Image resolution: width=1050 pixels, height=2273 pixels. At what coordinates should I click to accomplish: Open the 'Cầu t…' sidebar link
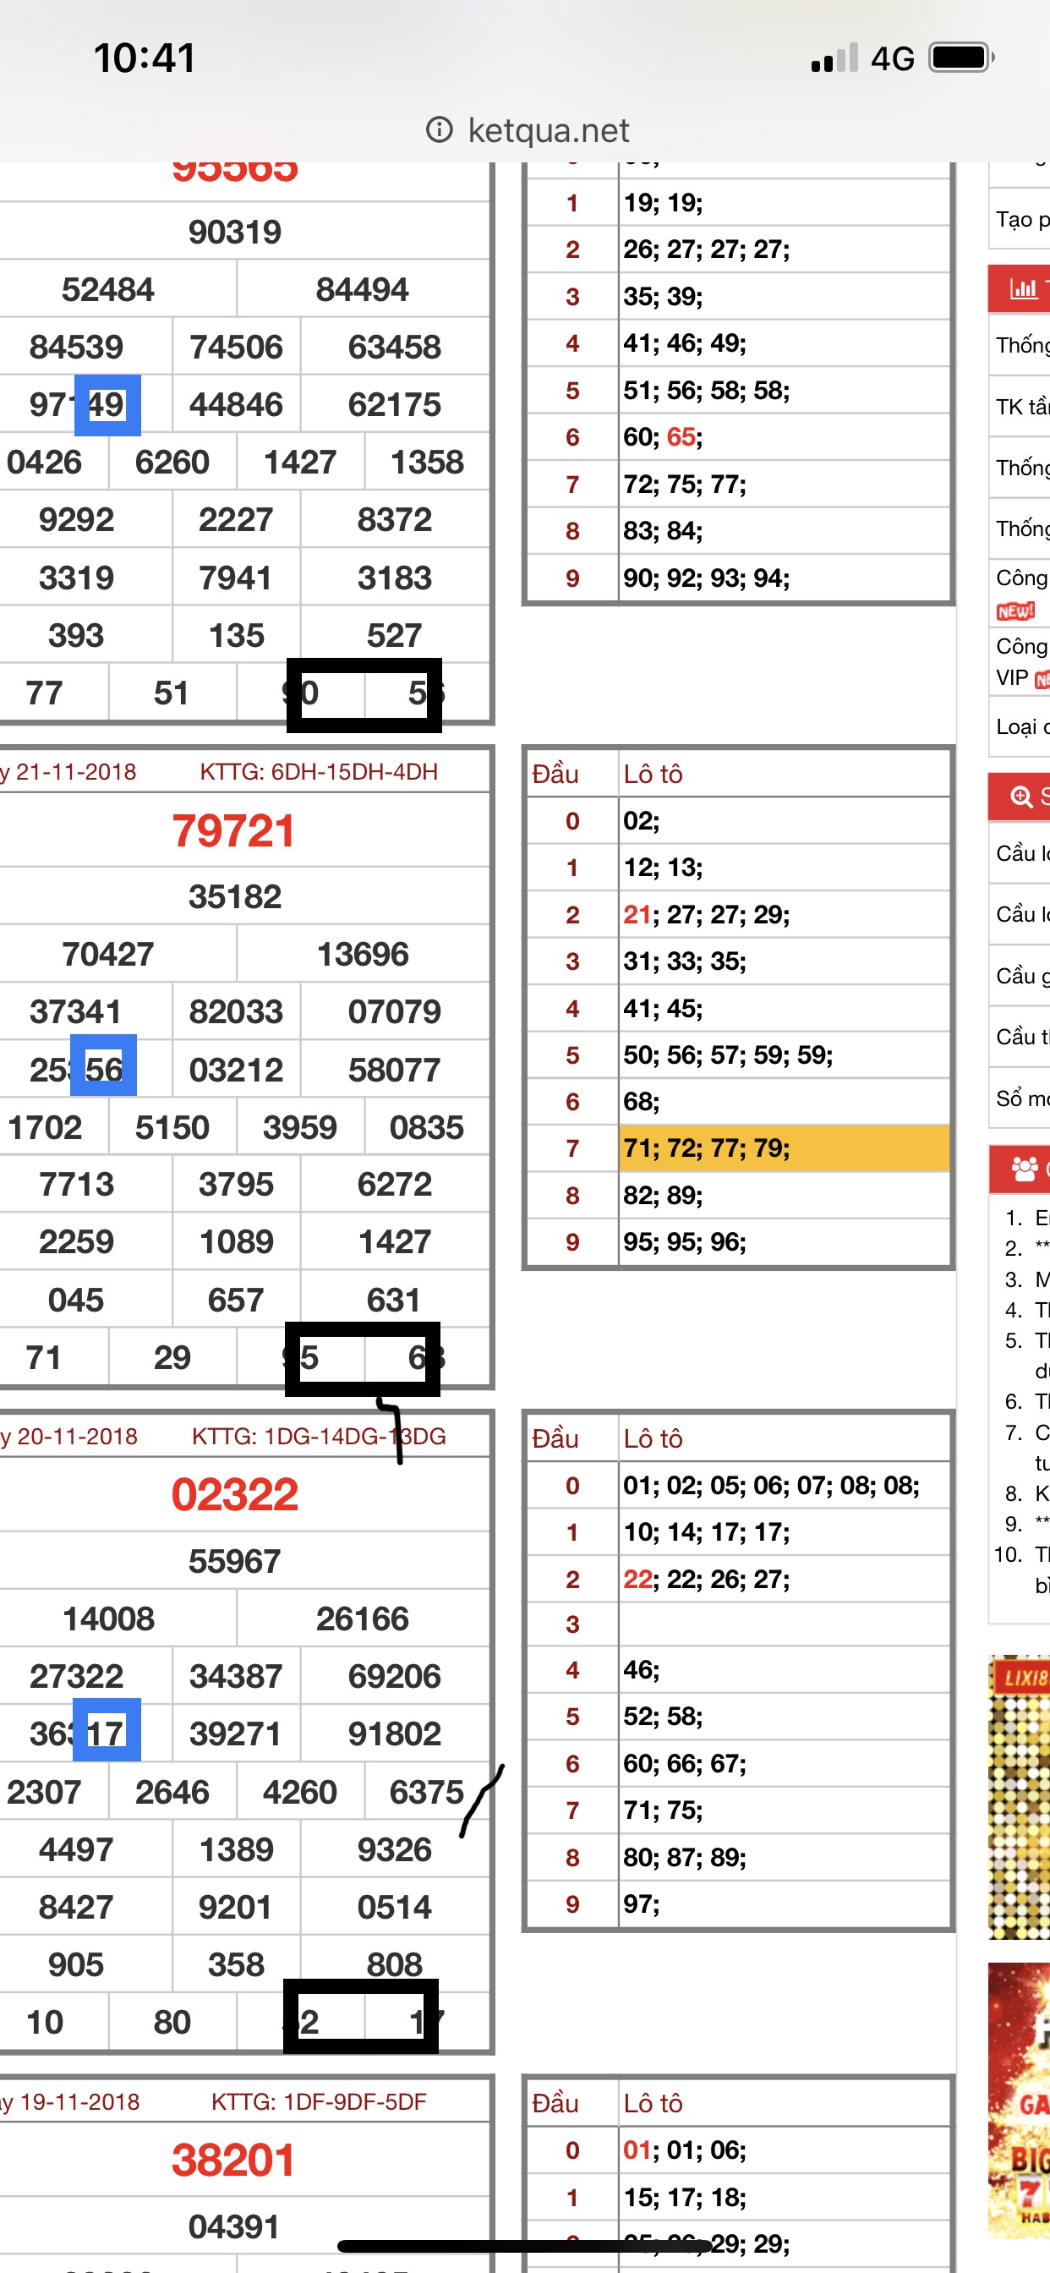coord(1022,1037)
